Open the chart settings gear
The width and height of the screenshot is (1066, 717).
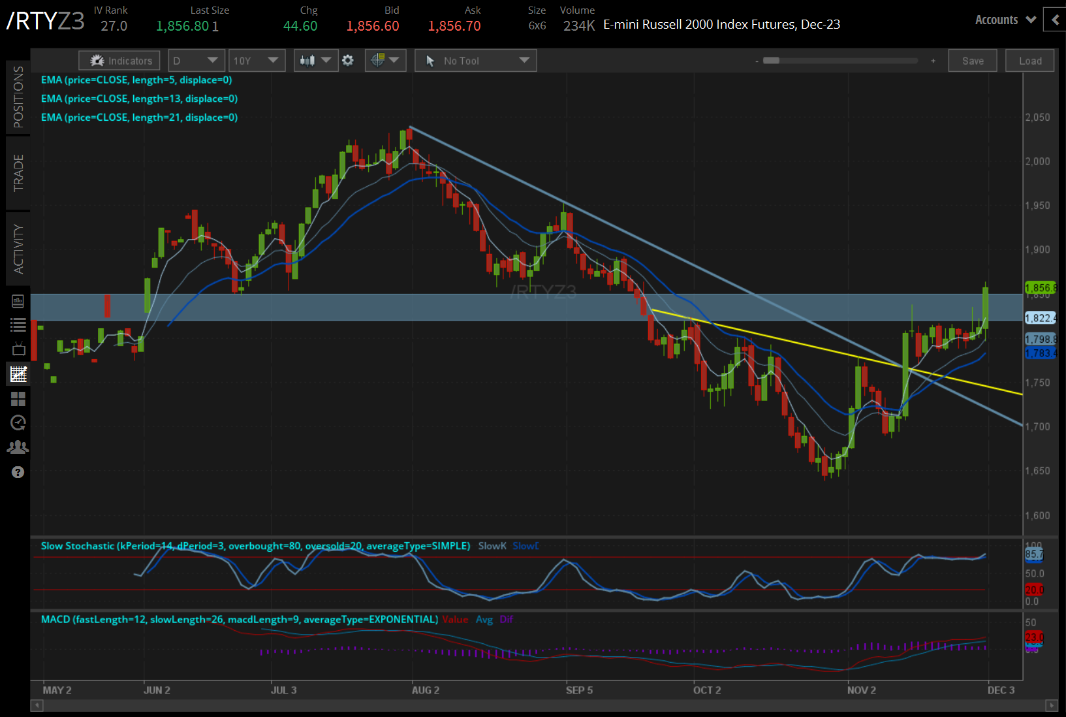click(x=348, y=61)
